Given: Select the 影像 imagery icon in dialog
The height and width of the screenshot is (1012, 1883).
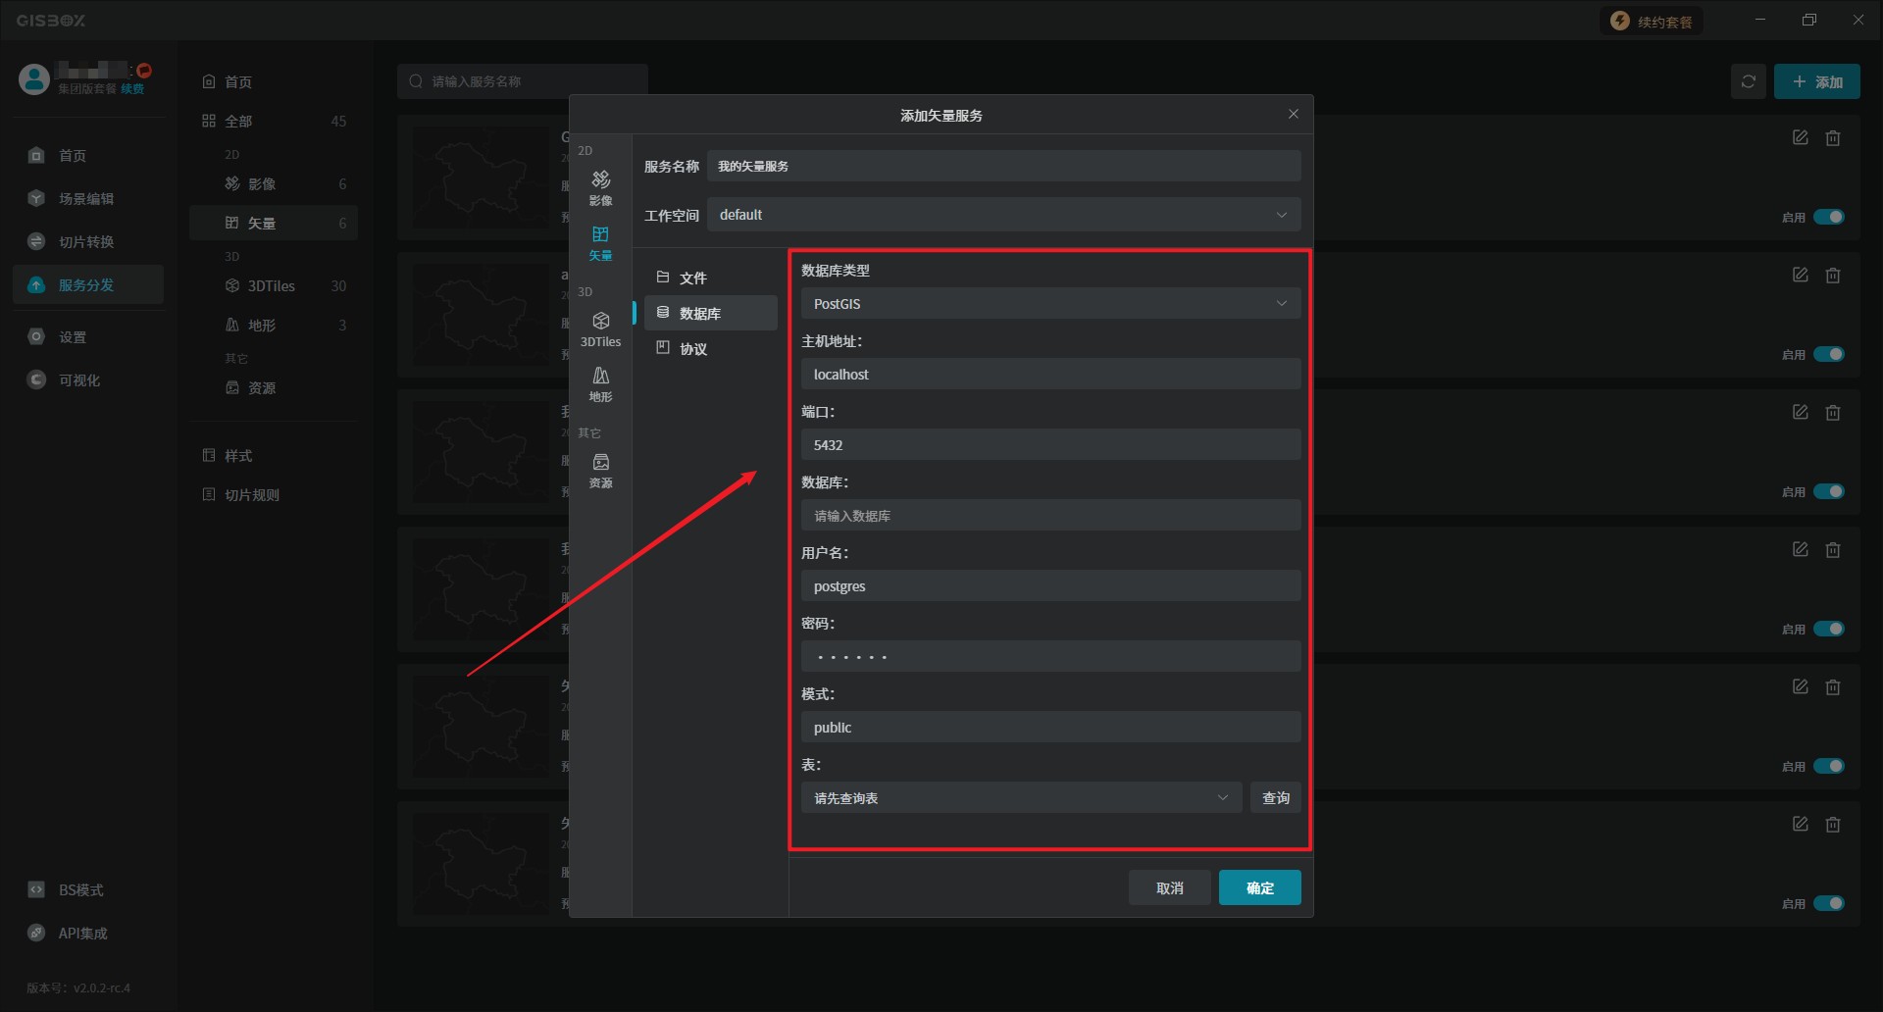Looking at the screenshot, I should [600, 186].
